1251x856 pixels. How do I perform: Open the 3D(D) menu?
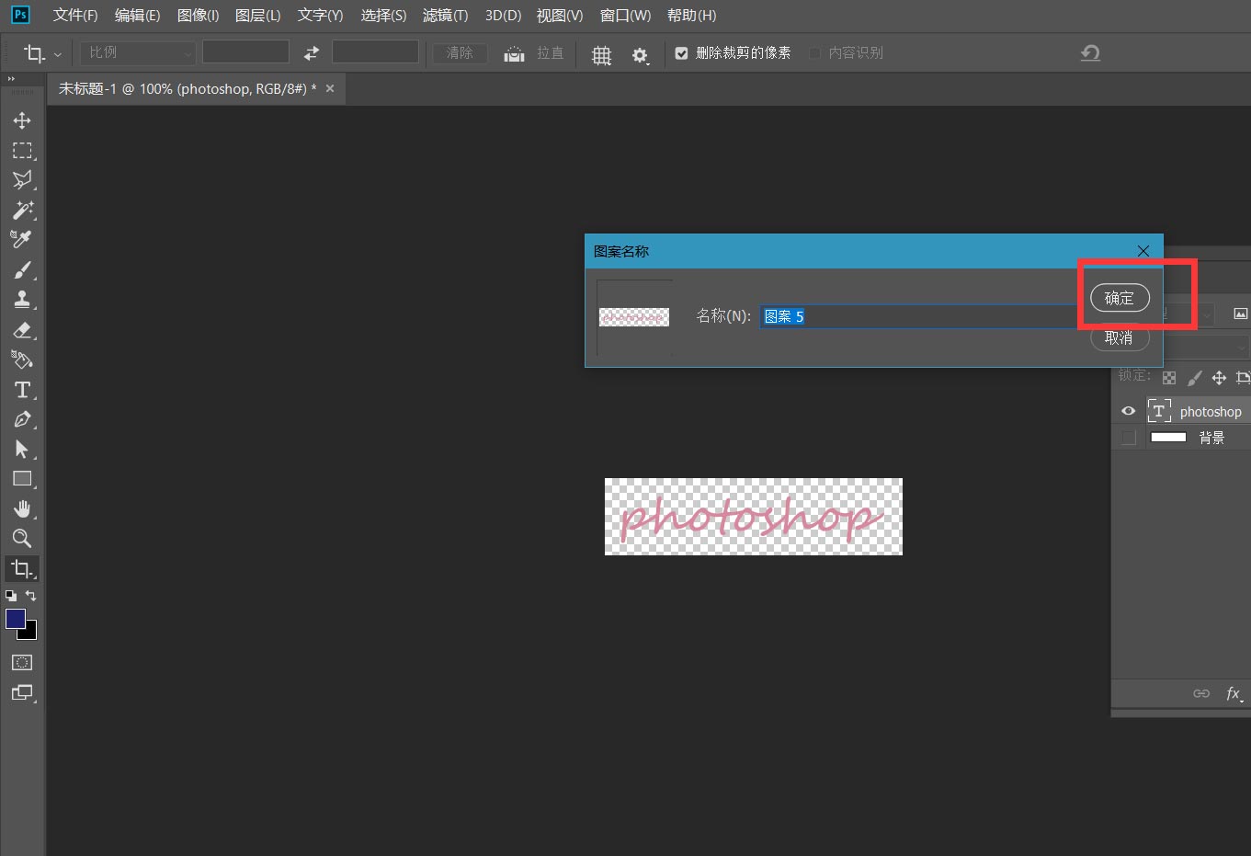(x=503, y=16)
